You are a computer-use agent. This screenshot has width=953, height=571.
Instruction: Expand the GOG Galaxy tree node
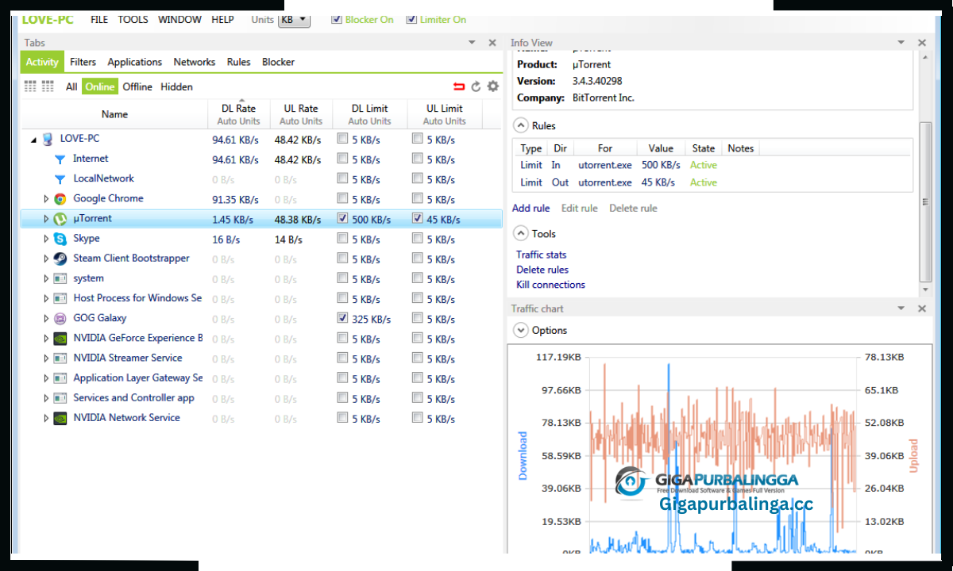46,319
